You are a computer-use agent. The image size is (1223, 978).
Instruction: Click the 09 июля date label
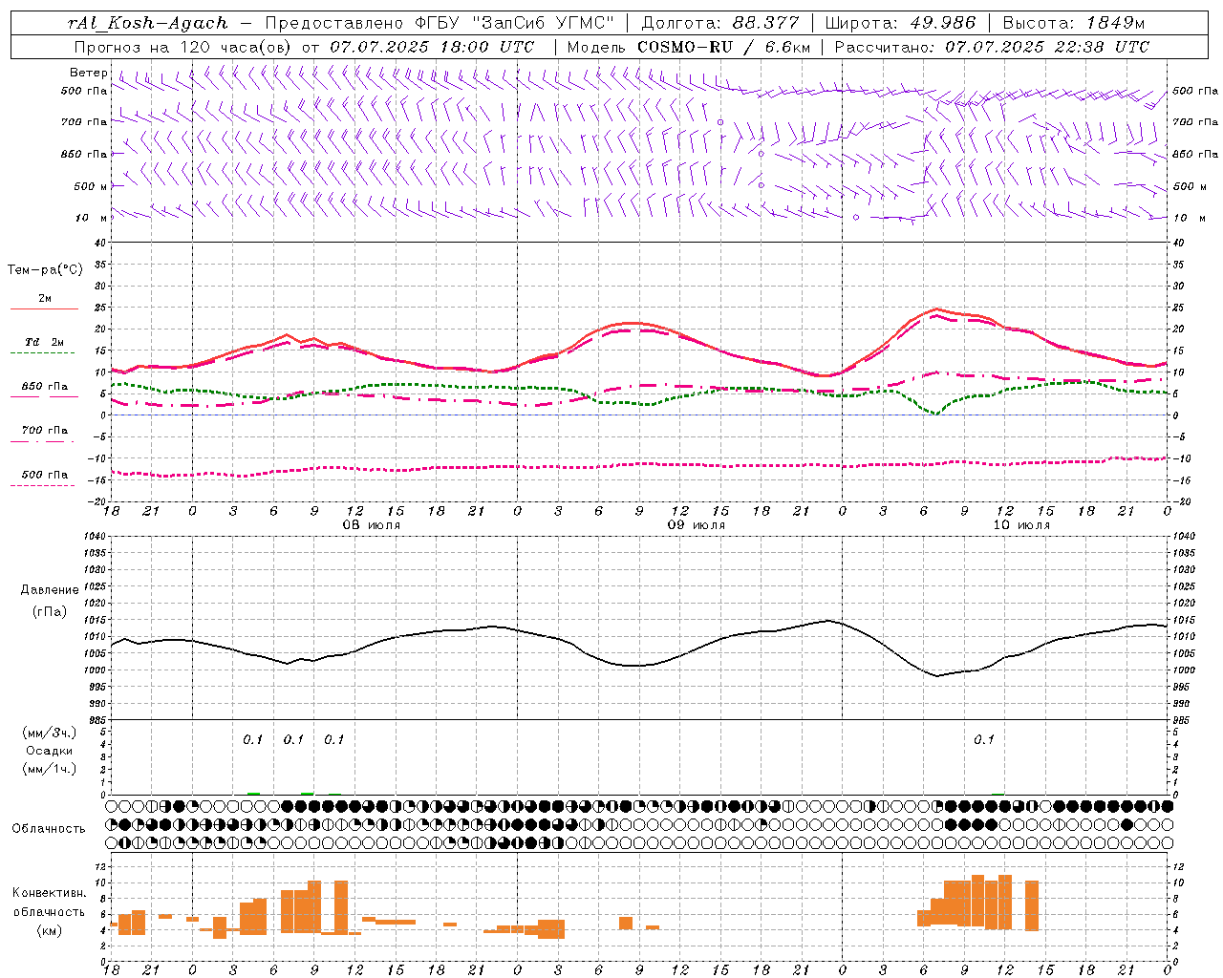click(696, 525)
